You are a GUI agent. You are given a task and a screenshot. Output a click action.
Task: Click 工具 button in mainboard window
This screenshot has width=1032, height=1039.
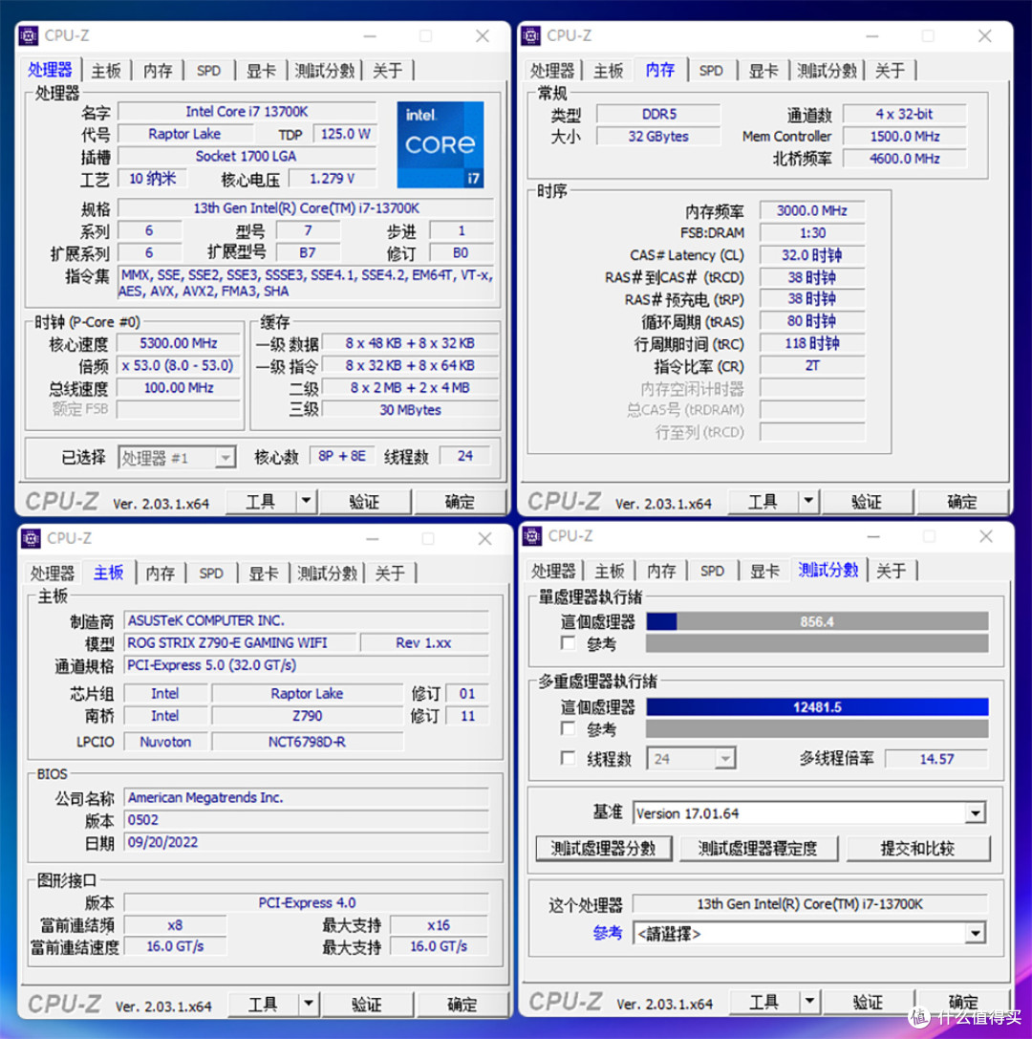point(263,1005)
